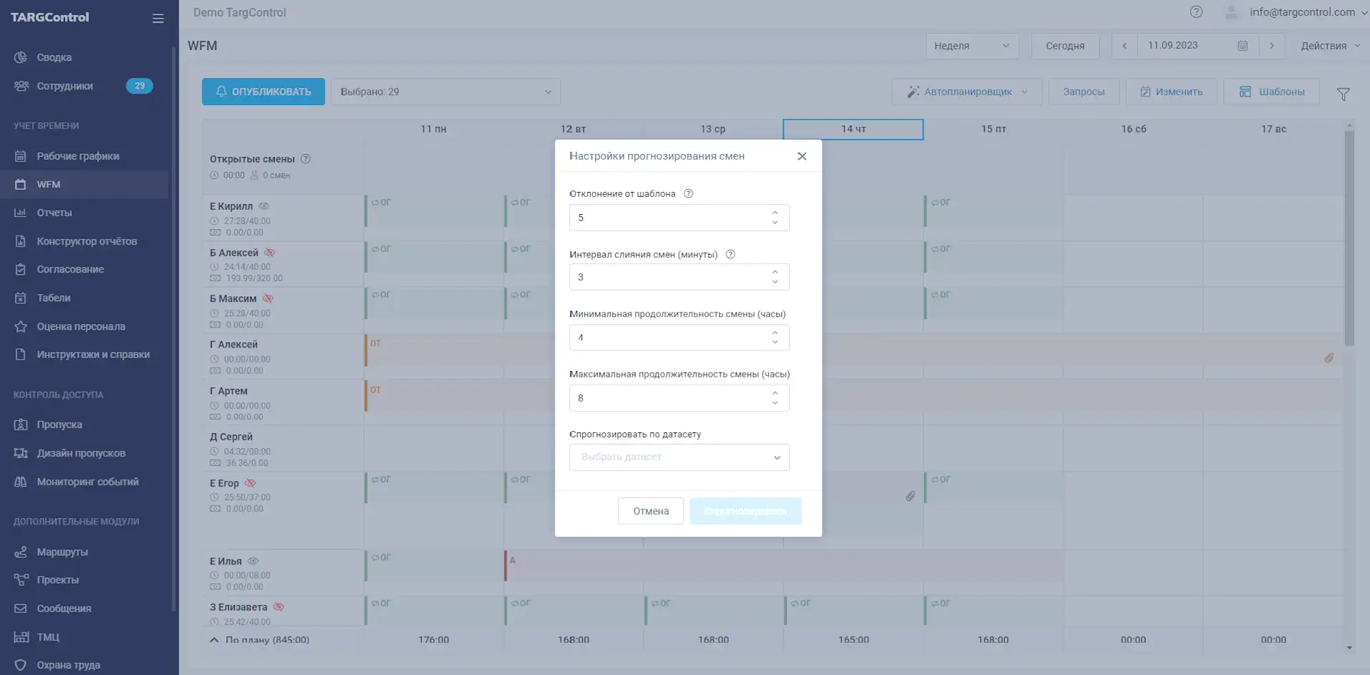
Task: Click Проекты icon in sidebar
Action: [x=21, y=580]
